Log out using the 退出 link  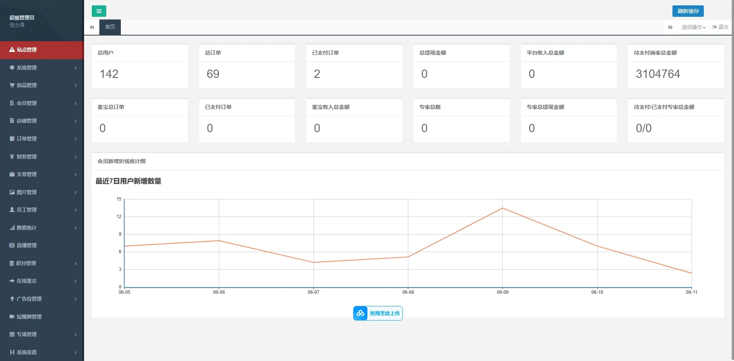720,27
